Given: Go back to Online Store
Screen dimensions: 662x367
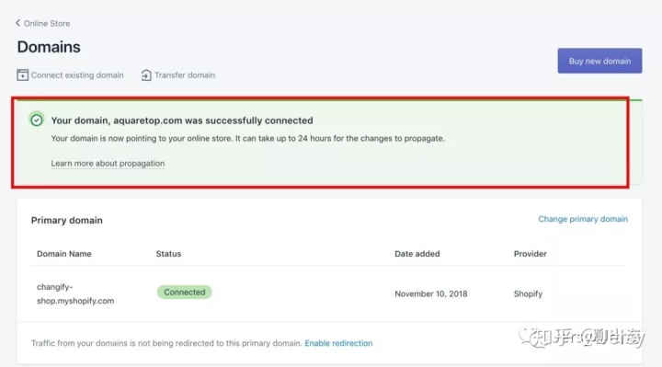Looking at the screenshot, I should click(47, 23).
